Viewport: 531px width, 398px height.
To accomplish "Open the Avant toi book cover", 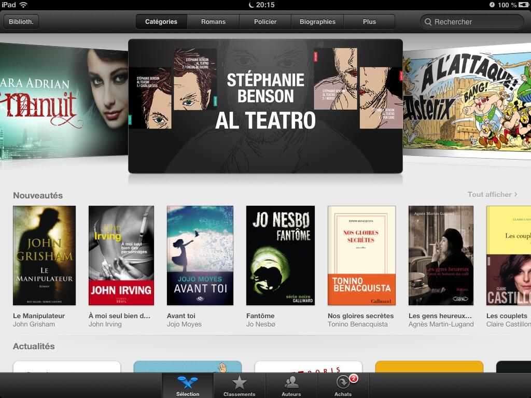I will [200, 255].
